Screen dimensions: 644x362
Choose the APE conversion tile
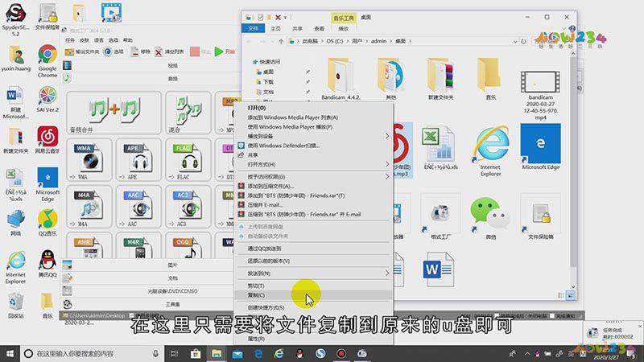(x=138, y=159)
